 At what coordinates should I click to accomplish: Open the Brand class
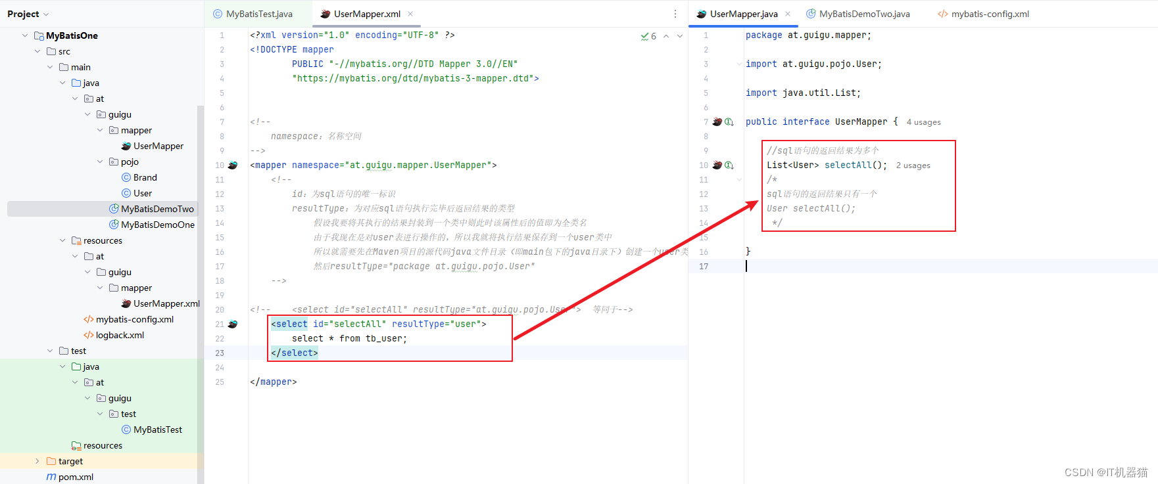tap(139, 177)
